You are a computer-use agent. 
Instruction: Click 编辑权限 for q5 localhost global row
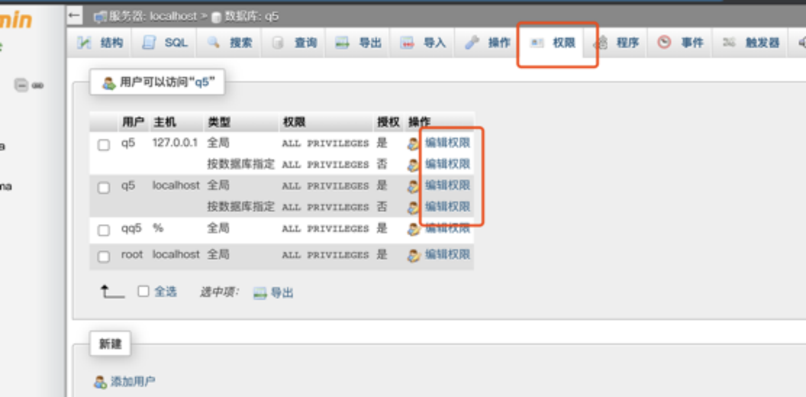[x=447, y=185]
